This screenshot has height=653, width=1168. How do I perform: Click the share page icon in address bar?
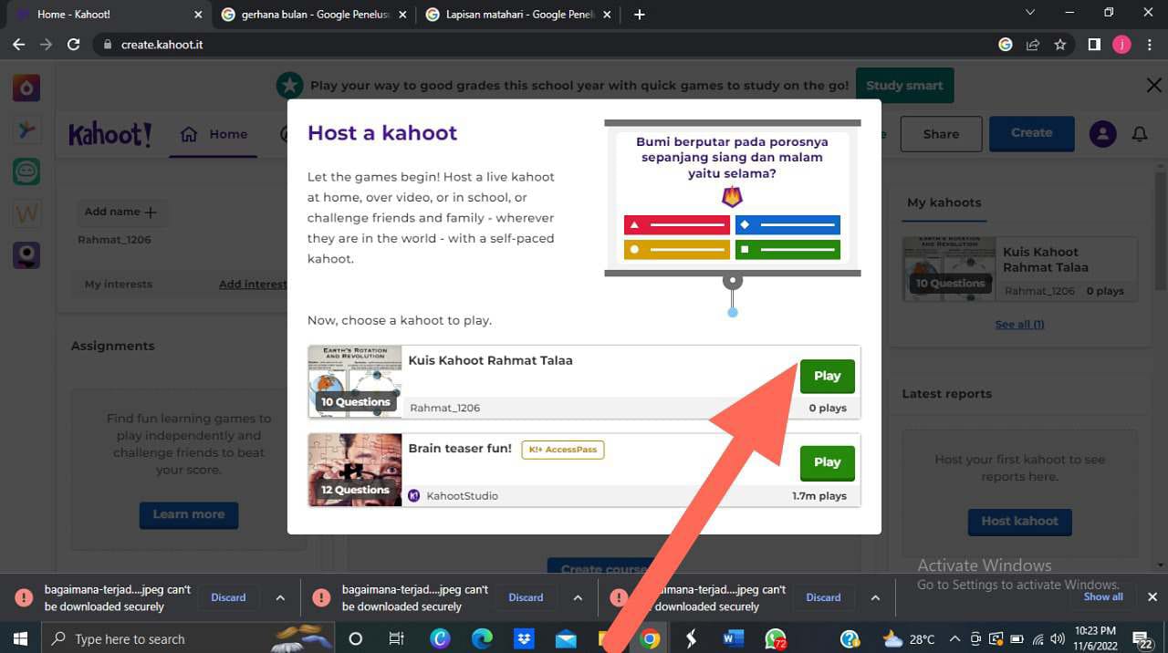click(1033, 44)
